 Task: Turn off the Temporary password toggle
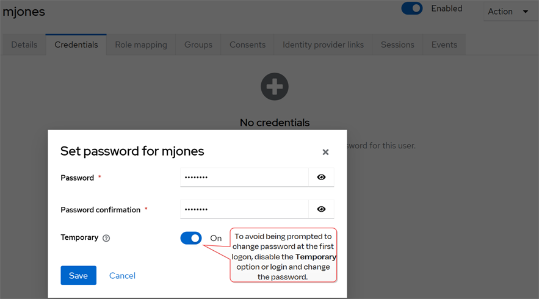click(x=191, y=238)
